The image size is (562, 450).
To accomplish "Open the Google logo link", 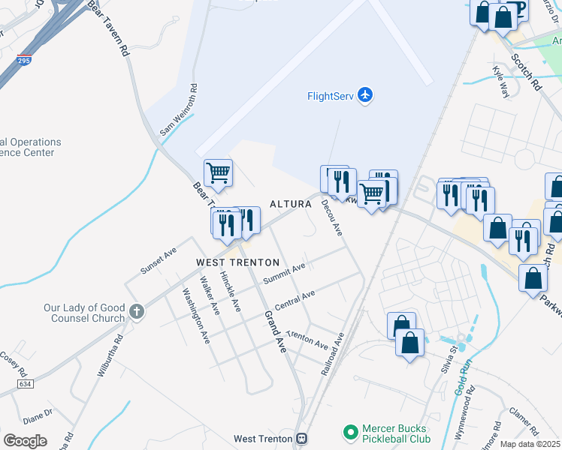I will (25, 441).
